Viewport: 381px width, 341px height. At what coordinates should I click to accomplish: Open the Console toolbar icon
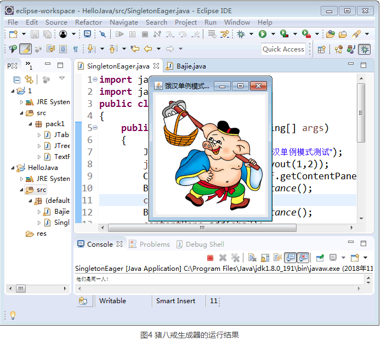[88, 34]
